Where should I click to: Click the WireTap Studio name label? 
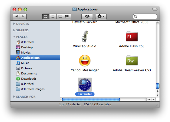(x=85, y=46)
